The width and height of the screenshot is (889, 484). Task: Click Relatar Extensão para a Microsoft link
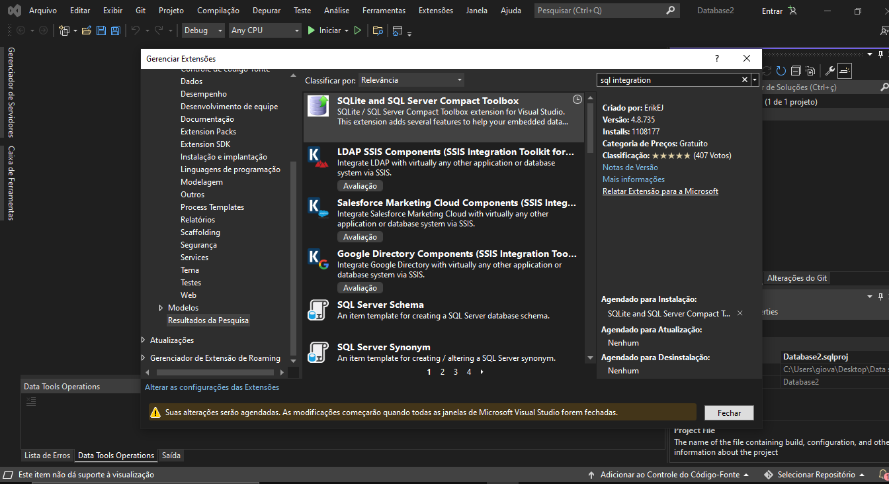660,191
